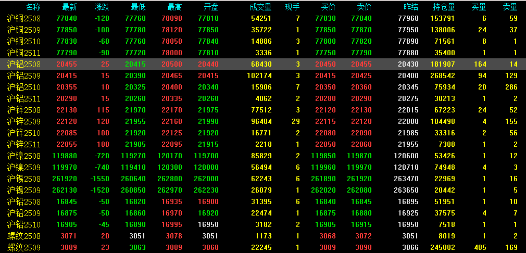Click current lots 29 in 沪锌2509 row
Viewport: 526px width, 253px height.
[x=296, y=121]
